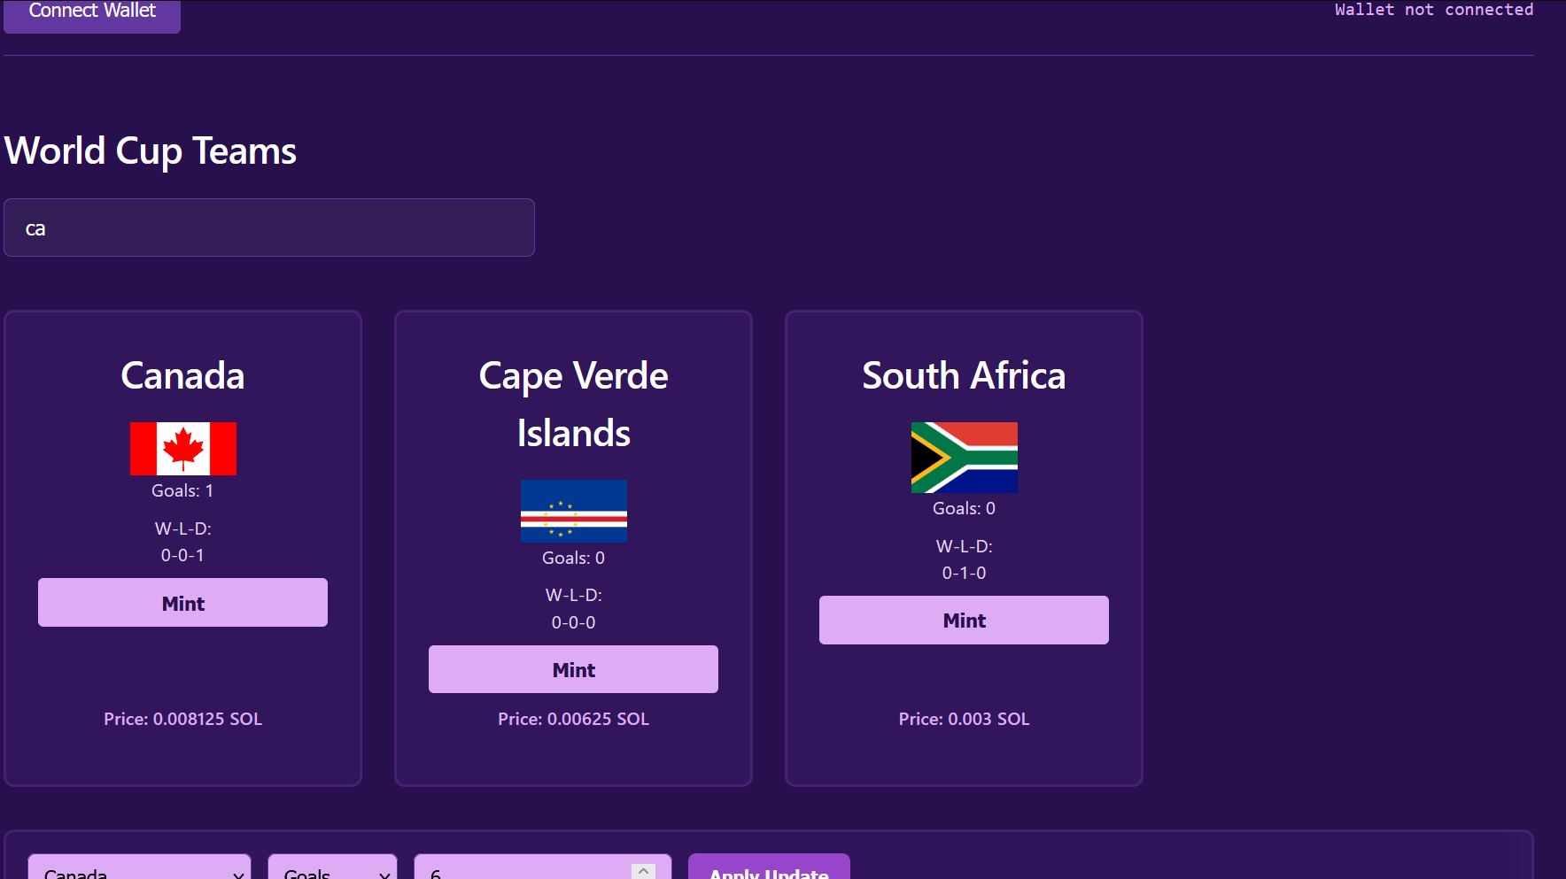
Task: Open the Canada team selector dropdown
Action: [x=139, y=868]
